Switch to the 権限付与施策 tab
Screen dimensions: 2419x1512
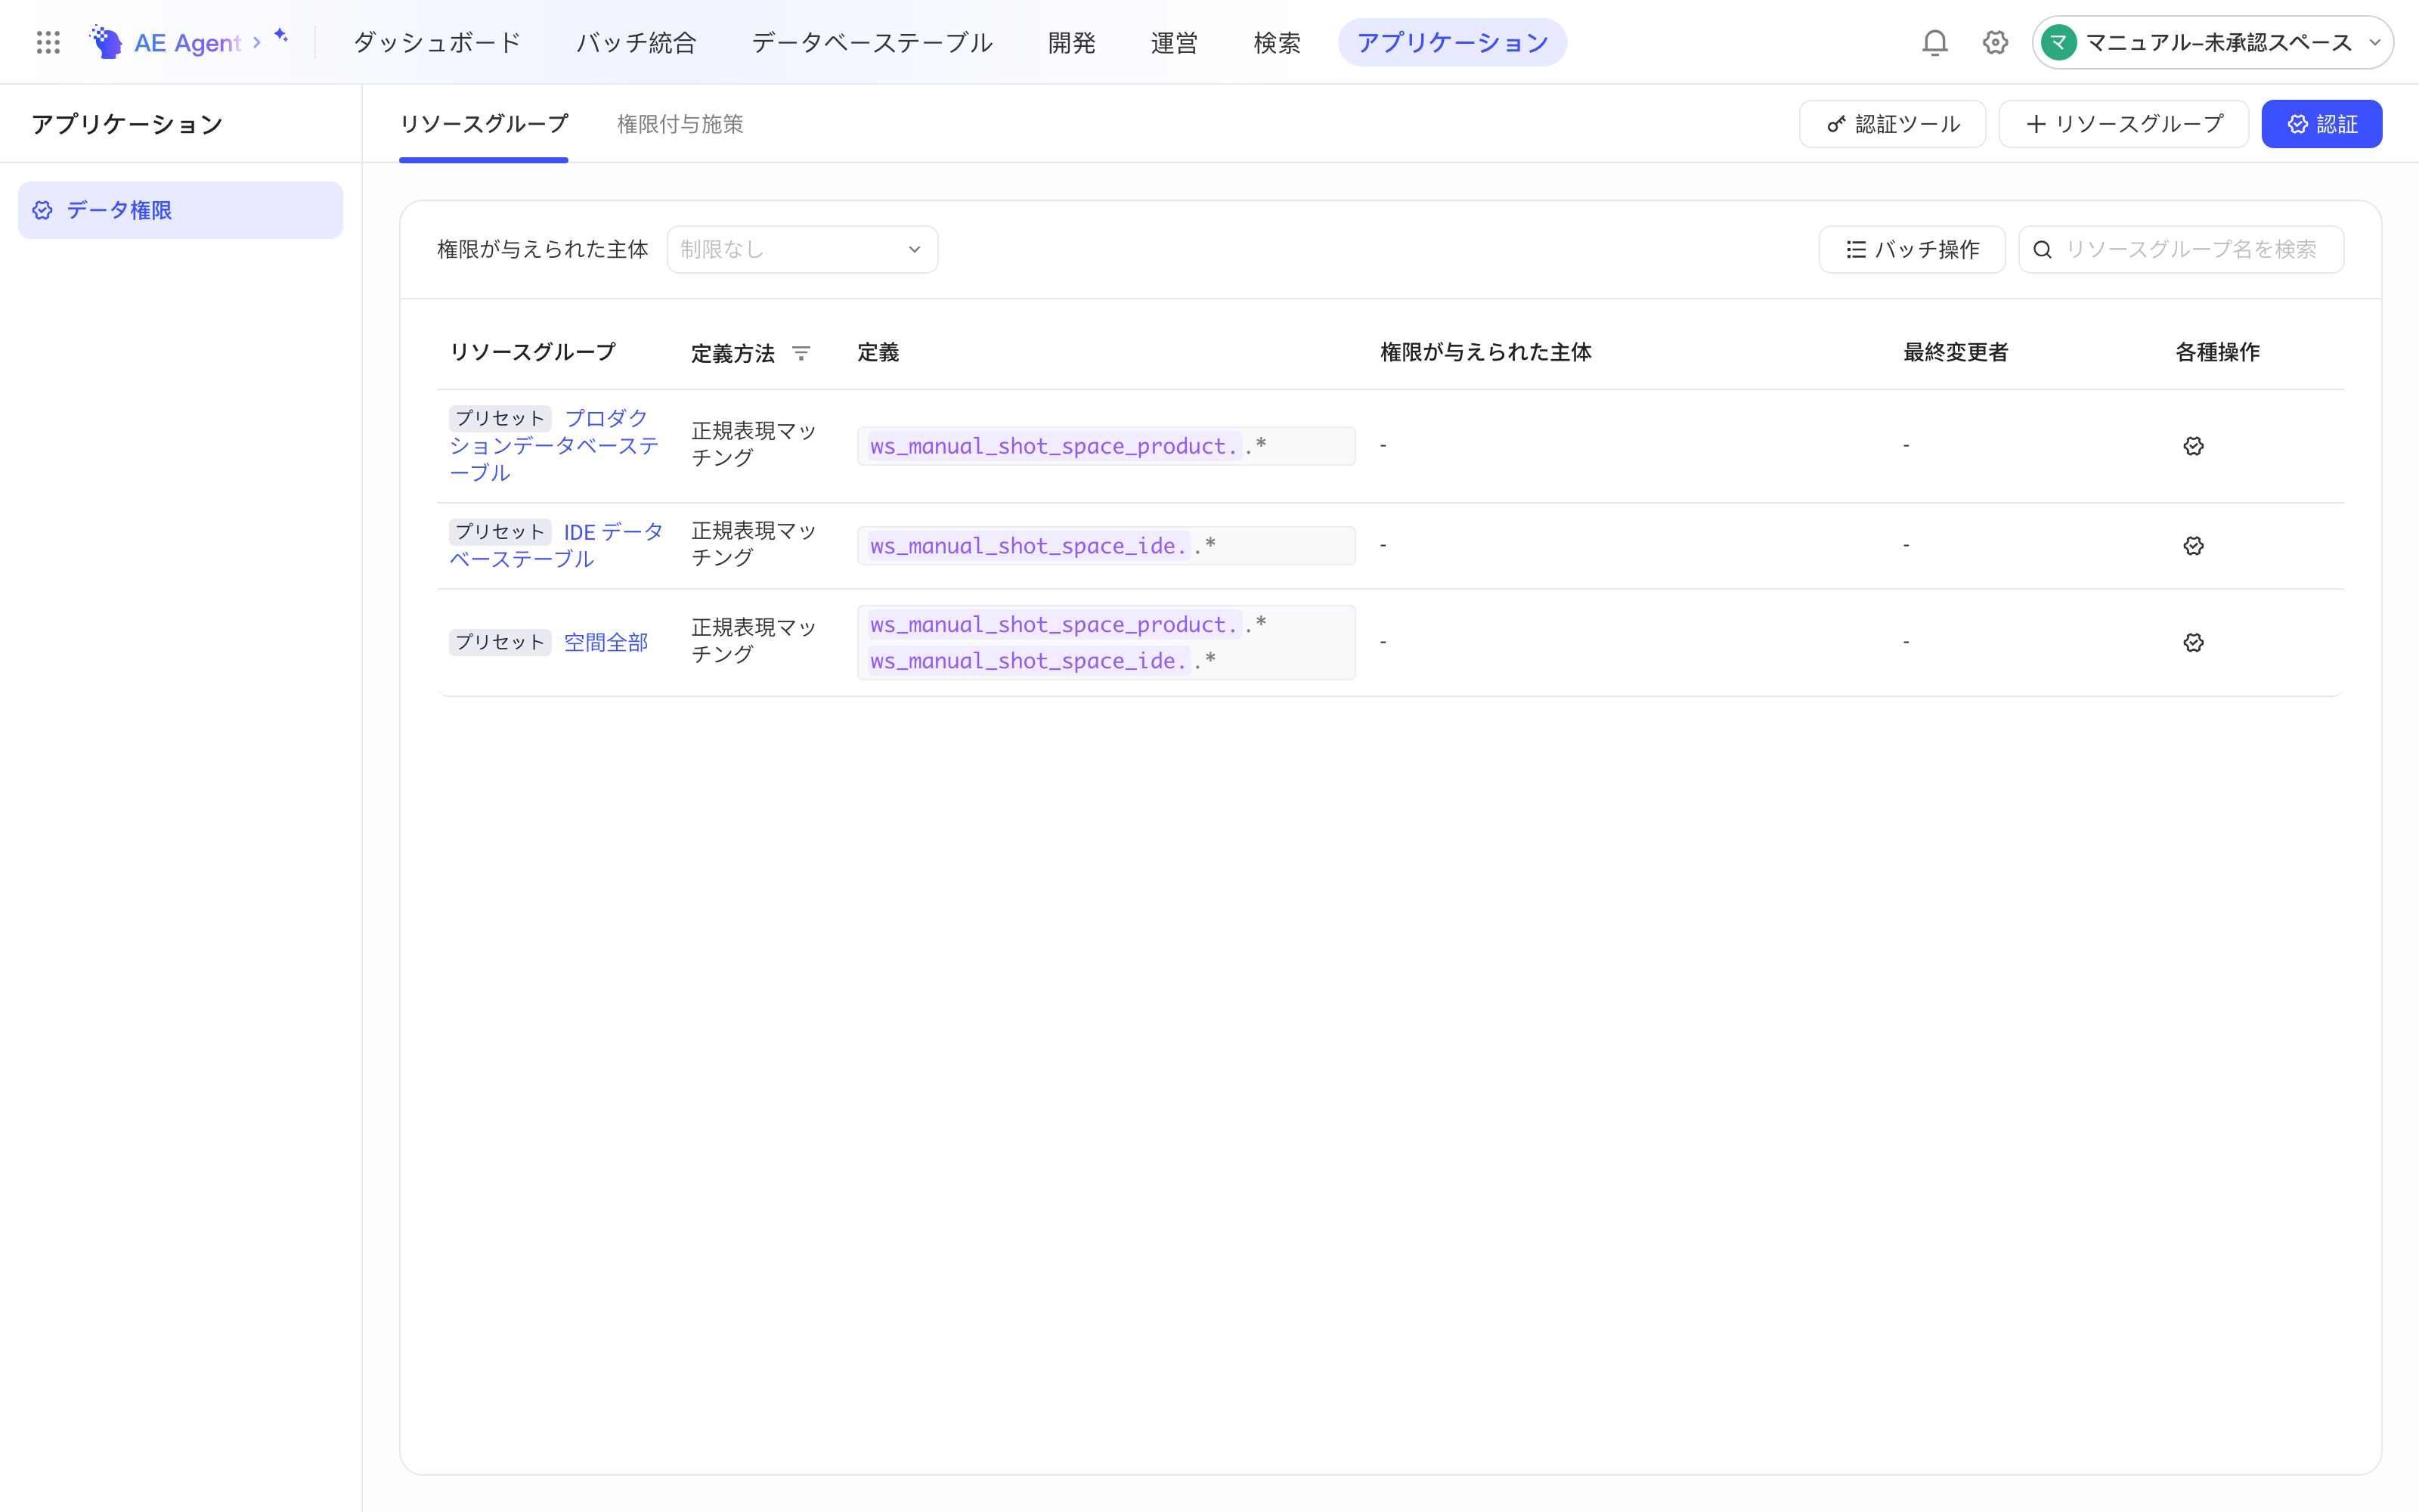point(680,124)
